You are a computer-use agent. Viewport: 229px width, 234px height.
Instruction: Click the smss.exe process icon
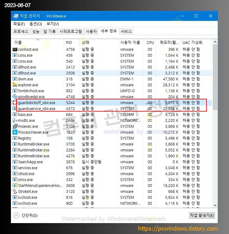tap(15, 180)
